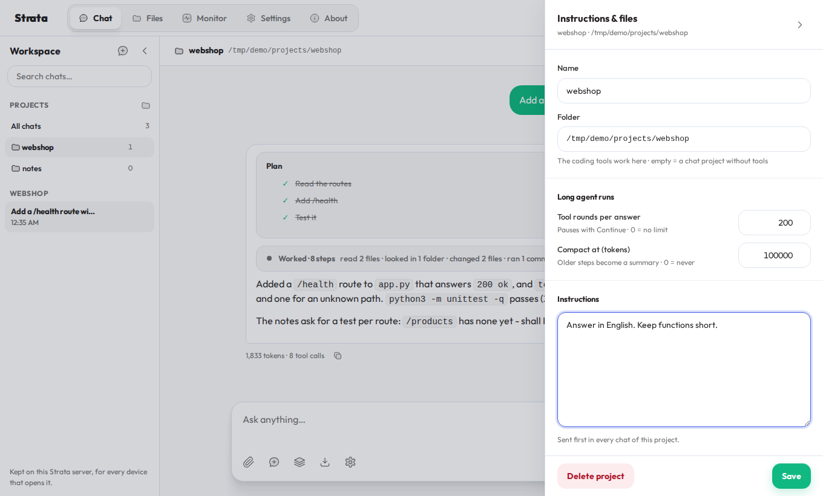Click the 'python3 -m unittest -q' code text

pos(447,299)
